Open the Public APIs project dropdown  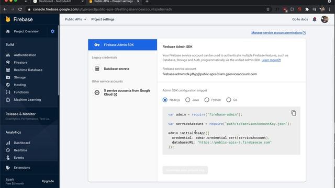tap(75, 19)
